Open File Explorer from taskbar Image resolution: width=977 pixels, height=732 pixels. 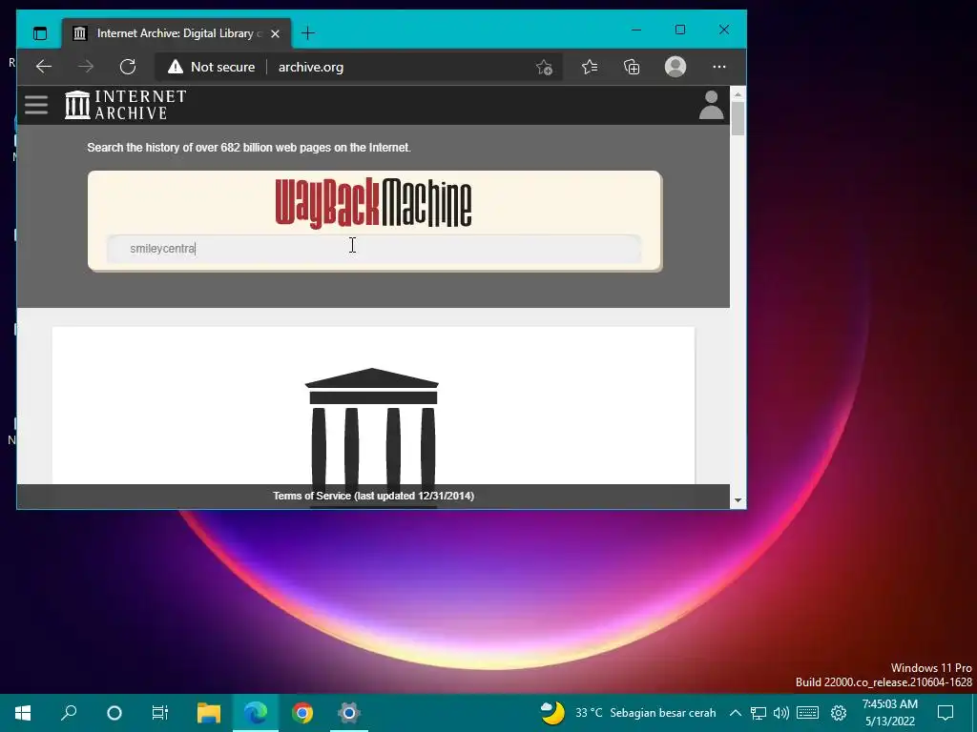point(209,713)
